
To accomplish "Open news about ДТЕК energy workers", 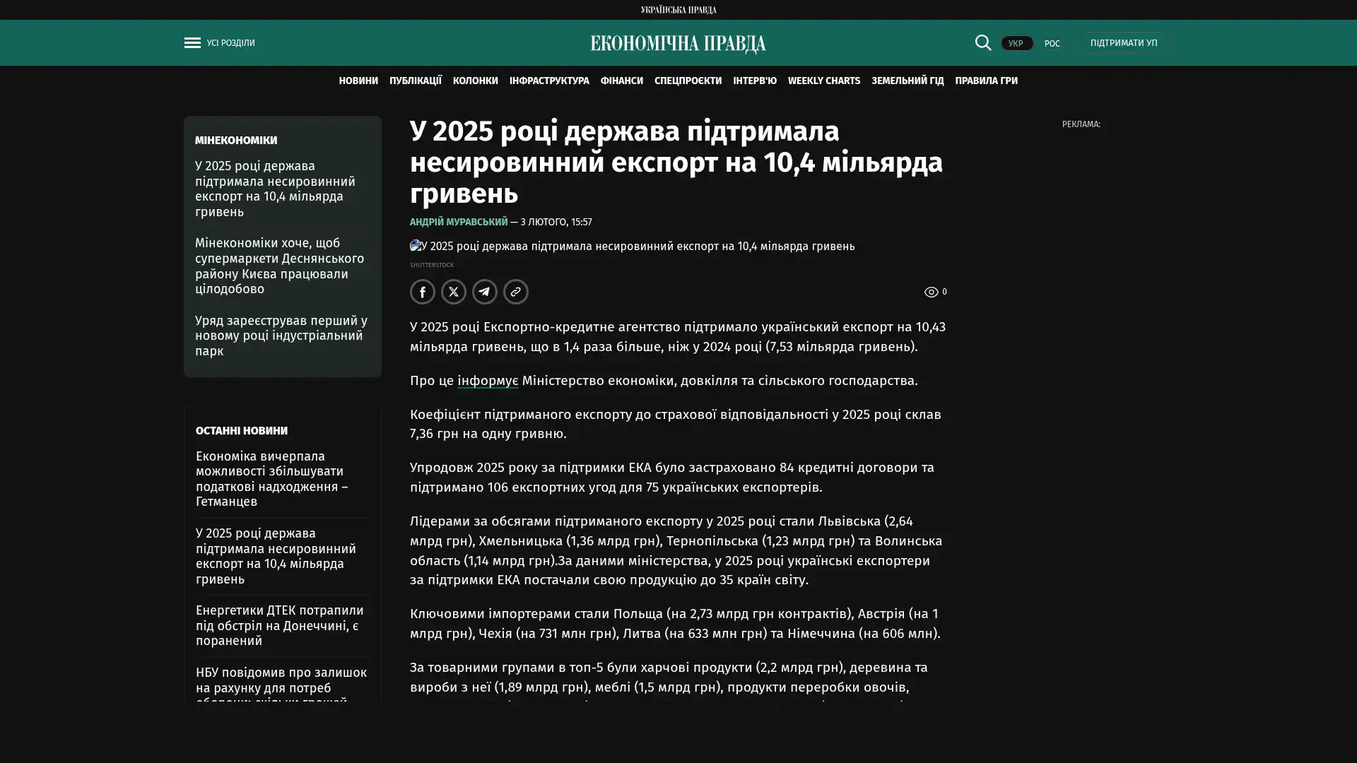I will click(280, 625).
